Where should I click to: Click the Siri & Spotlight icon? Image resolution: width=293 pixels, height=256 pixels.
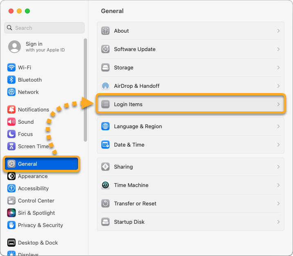click(x=11, y=213)
